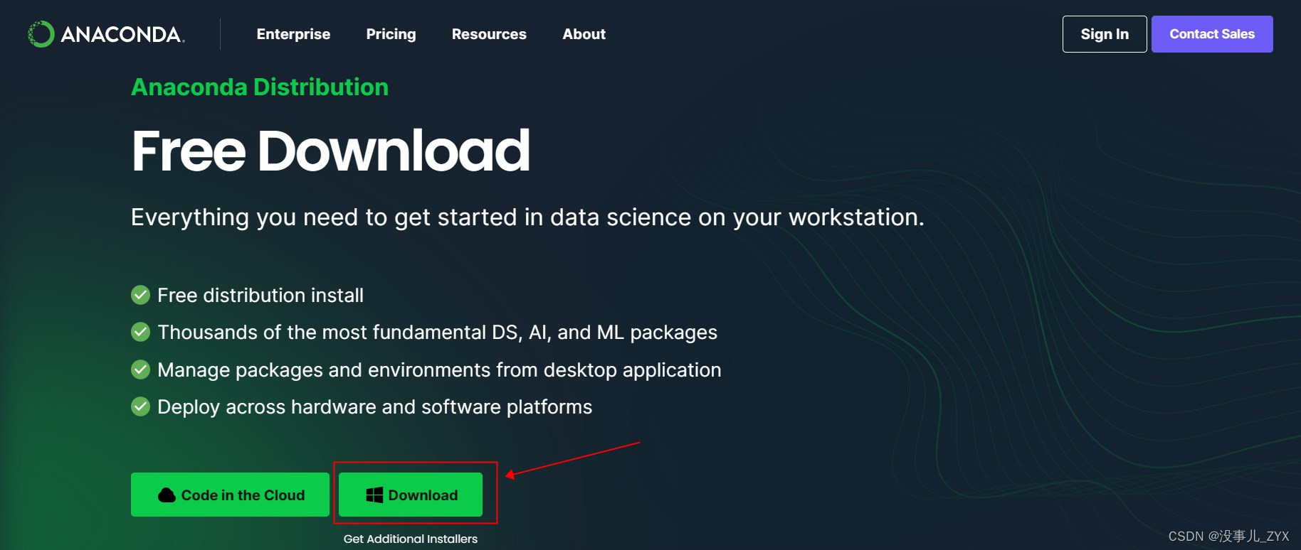The image size is (1301, 550).
Task: Open the About menu
Action: (x=584, y=34)
